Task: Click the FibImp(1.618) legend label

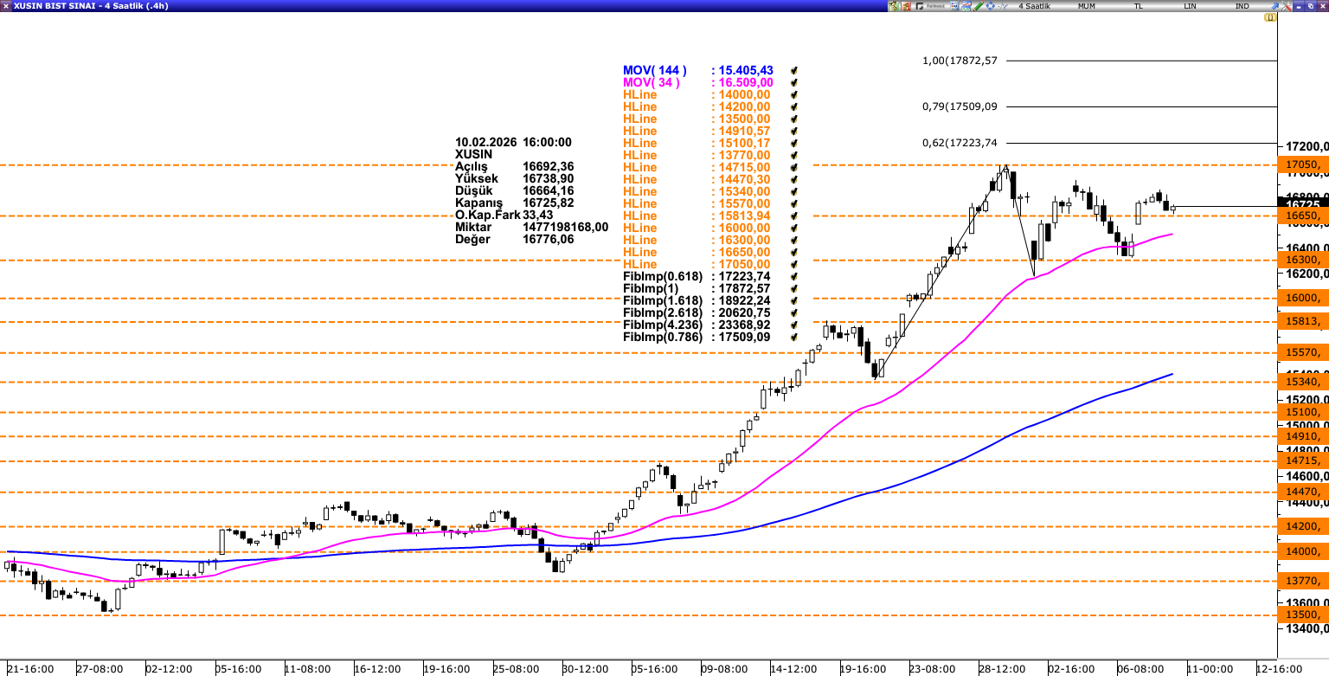Action: pos(662,301)
